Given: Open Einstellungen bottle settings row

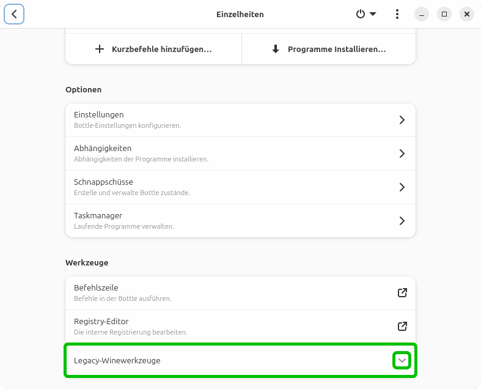Looking at the screenshot, I should pos(232,120).
